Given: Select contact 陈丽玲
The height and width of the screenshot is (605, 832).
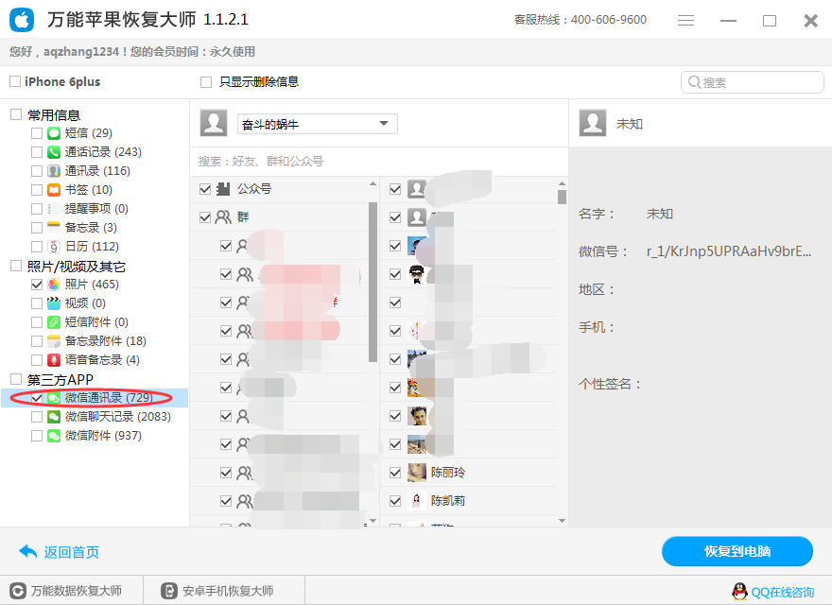Looking at the screenshot, I should (x=448, y=473).
